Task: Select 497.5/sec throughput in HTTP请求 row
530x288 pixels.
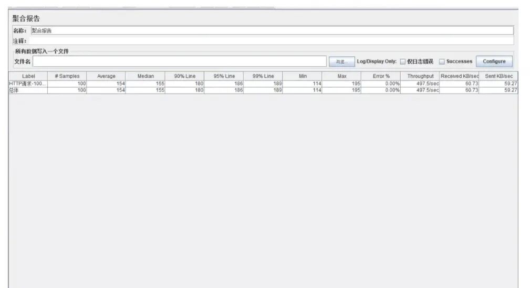Action: click(420, 84)
